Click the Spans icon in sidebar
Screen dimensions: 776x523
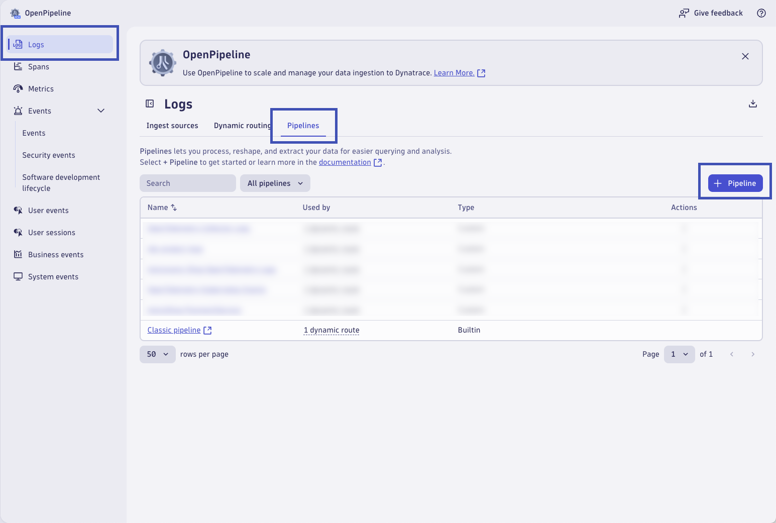tap(18, 66)
